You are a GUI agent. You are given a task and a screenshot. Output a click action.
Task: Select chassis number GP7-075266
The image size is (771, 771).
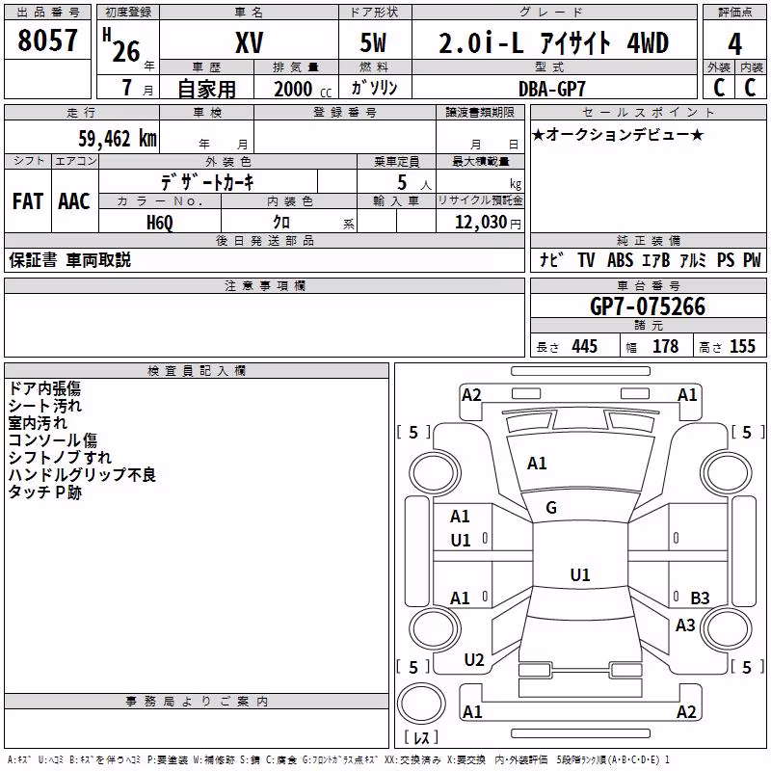(648, 306)
